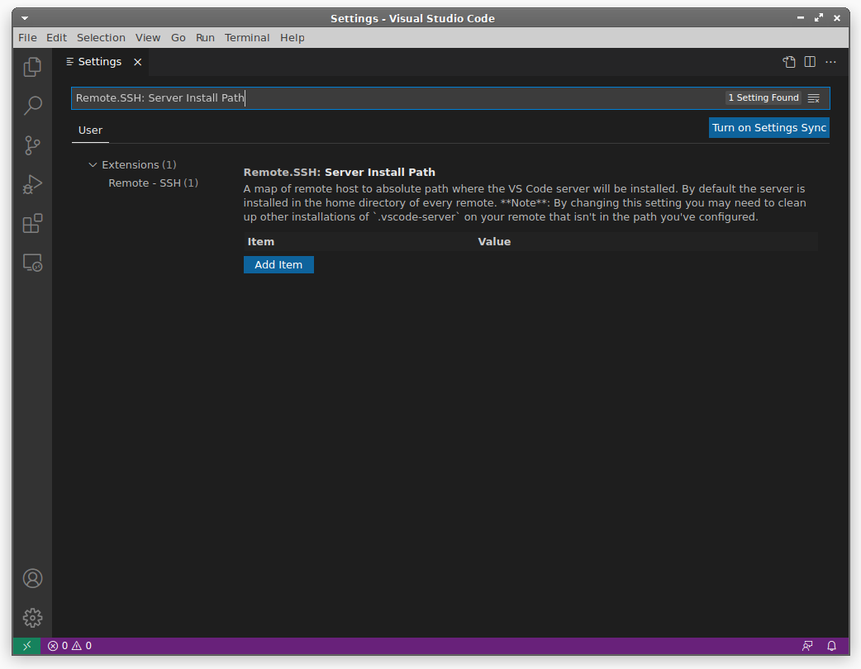Open the Remote Explorer view

(32, 262)
